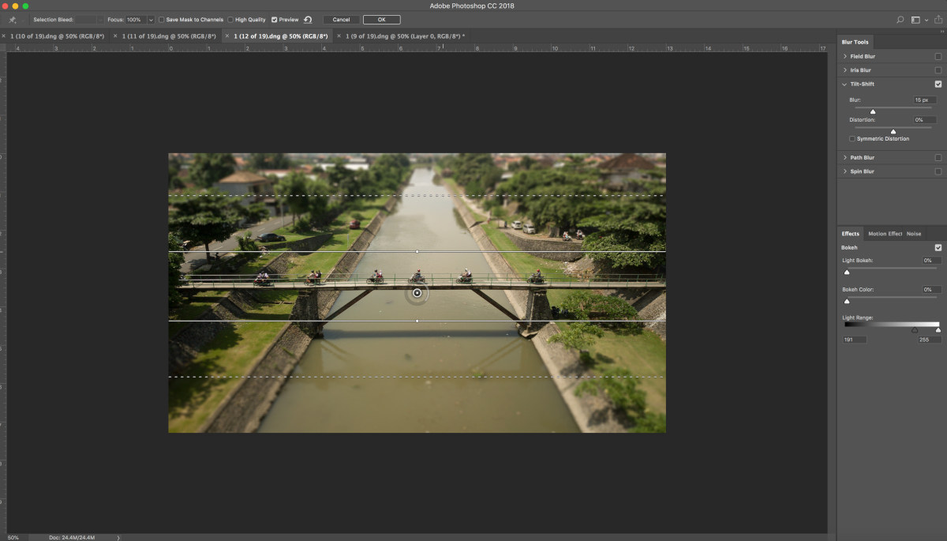Open the search magnifier icon

tap(900, 20)
